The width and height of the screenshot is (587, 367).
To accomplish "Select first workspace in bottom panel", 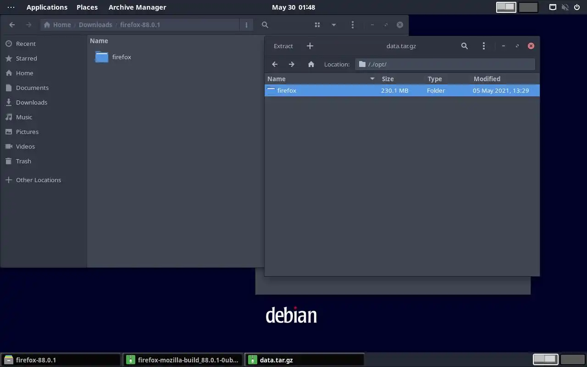I will point(545,359).
